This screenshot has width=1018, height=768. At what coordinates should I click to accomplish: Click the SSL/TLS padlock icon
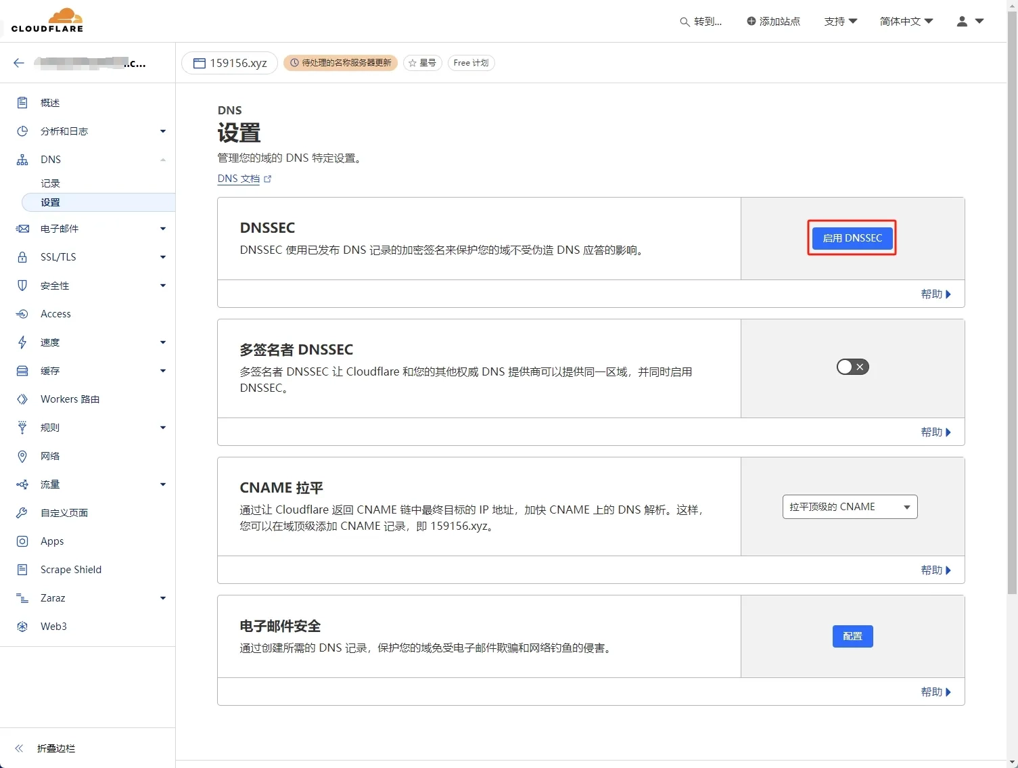[x=22, y=257]
